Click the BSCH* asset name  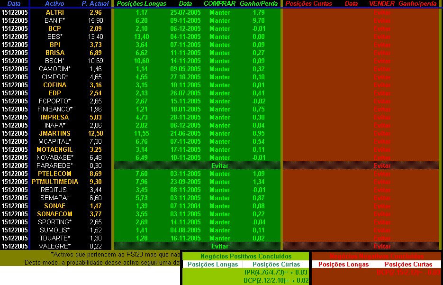click(x=54, y=61)
